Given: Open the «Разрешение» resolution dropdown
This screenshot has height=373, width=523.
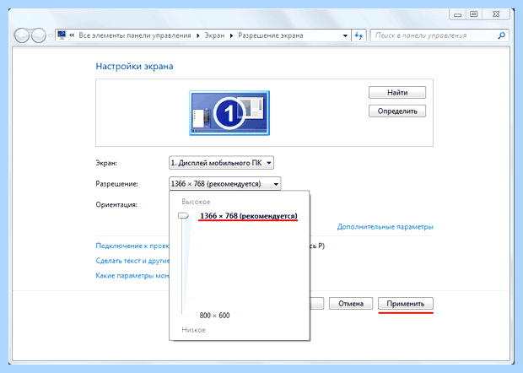Looking at the screenshot, I should (x=225, y=184).
